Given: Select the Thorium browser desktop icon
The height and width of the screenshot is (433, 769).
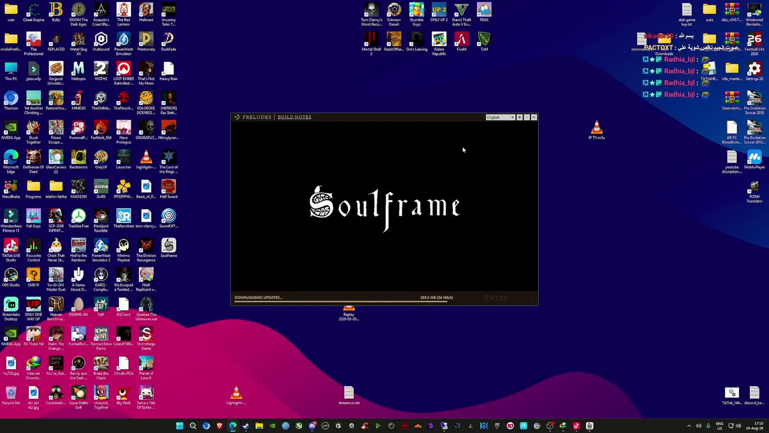Looking at the screenshot, I should tap(11, 101).
